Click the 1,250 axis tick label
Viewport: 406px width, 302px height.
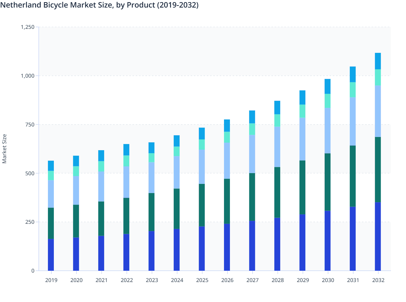pos(28,27)
